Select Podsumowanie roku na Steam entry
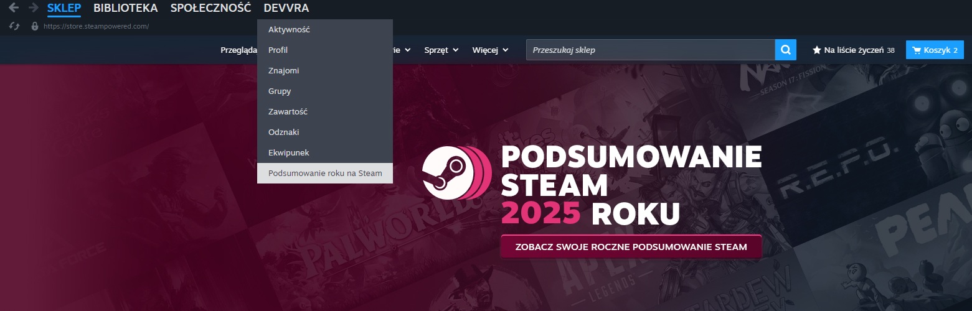 [x=324, y=173]
